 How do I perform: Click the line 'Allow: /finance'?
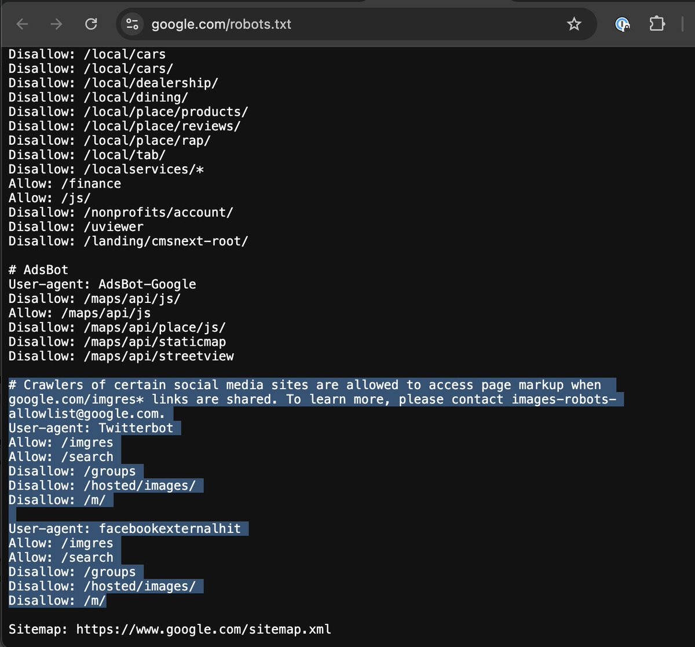65,184
